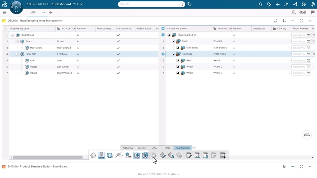Click the cubes with eye icon in action bar
Image resolution: width=317 pixels, height=178 pixels.
pyautogui.click(x=128, y=155)
